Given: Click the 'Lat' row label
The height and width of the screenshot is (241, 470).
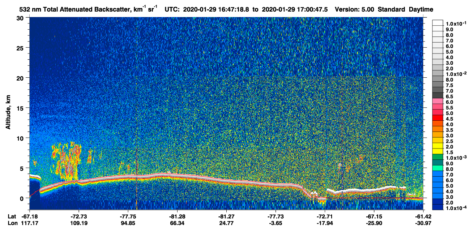Looking at the screenshot, I should 12,216.
